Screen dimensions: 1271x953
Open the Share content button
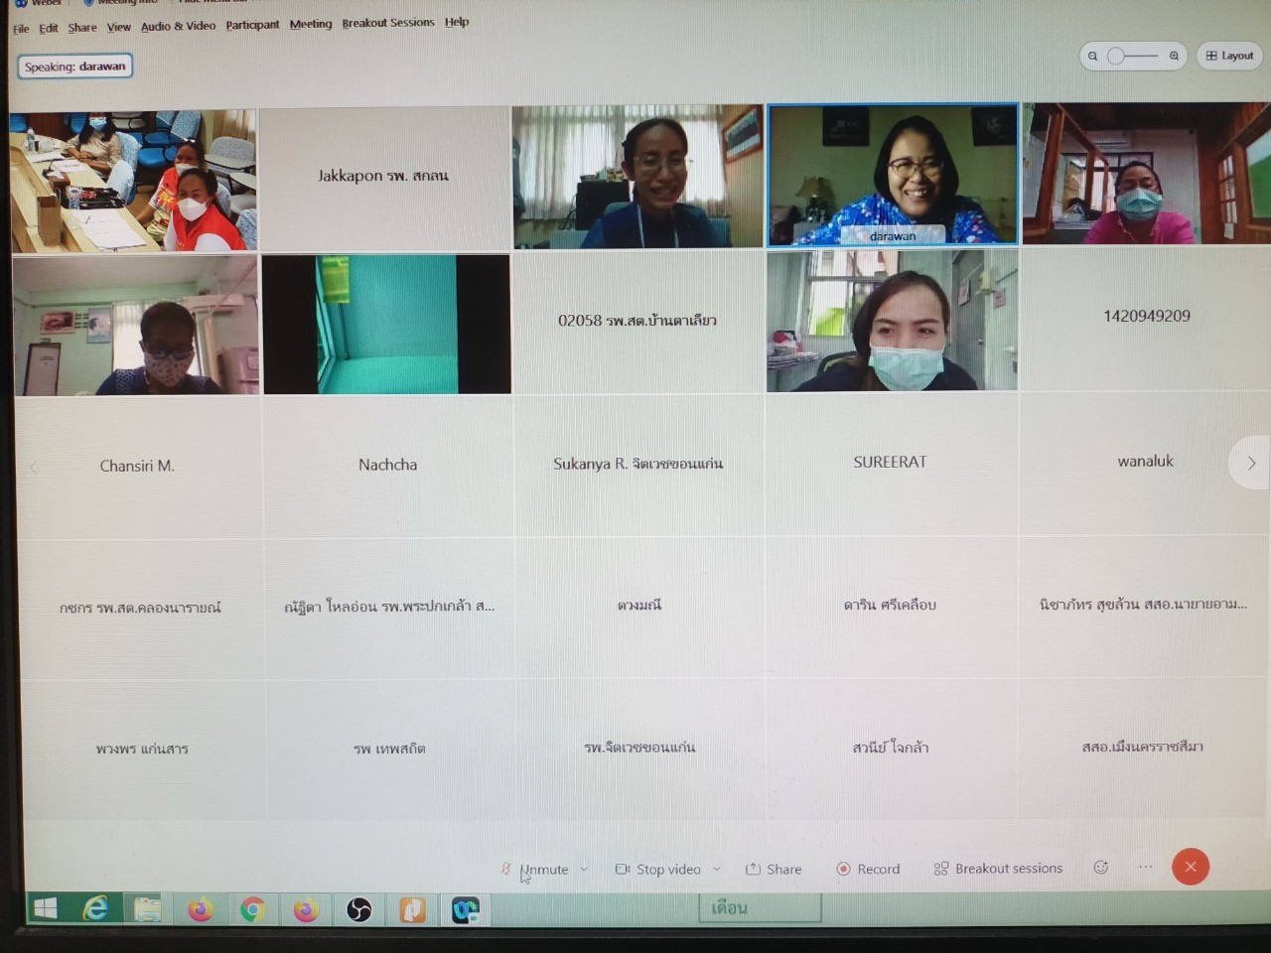click(x=774, y=869)
